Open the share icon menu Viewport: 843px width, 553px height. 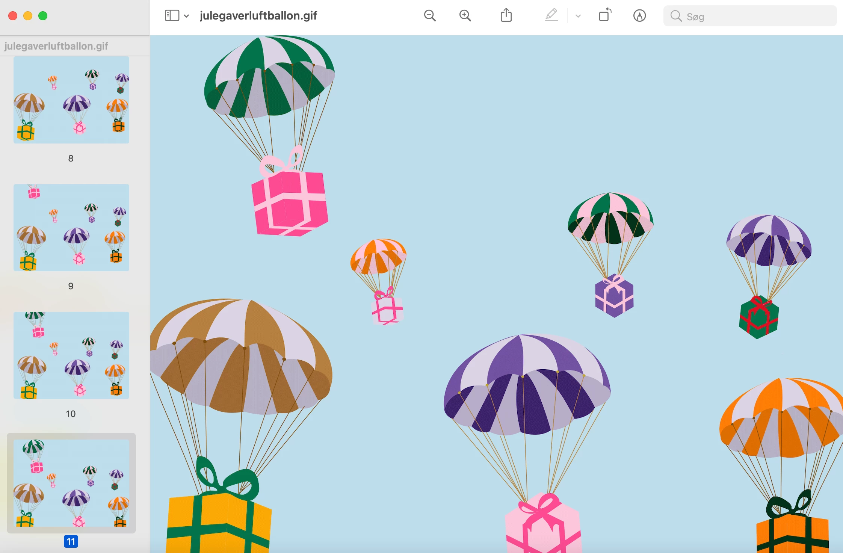[506, 16]
